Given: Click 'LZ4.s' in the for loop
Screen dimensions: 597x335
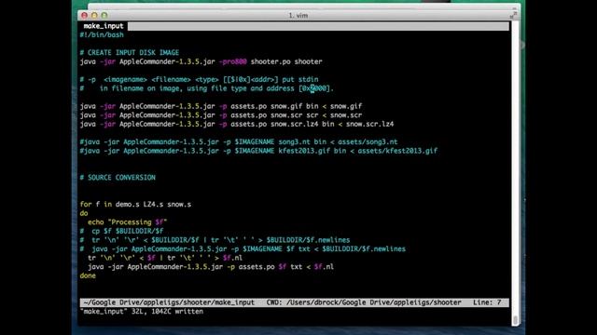Looking at the screenshot, I should (153, 205).
